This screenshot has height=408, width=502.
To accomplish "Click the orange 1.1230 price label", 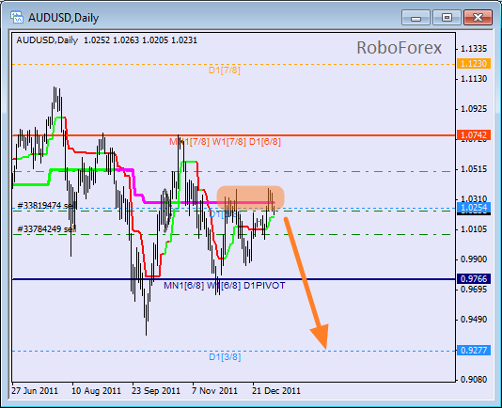I will (474, 63).
